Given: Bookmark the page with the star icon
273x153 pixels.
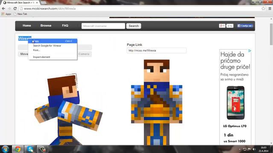Looking at the screenshot, I should [263, 8].
